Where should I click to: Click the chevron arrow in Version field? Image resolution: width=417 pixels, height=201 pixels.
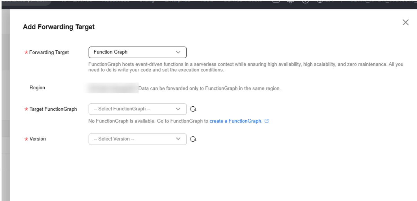pos(178,139)
